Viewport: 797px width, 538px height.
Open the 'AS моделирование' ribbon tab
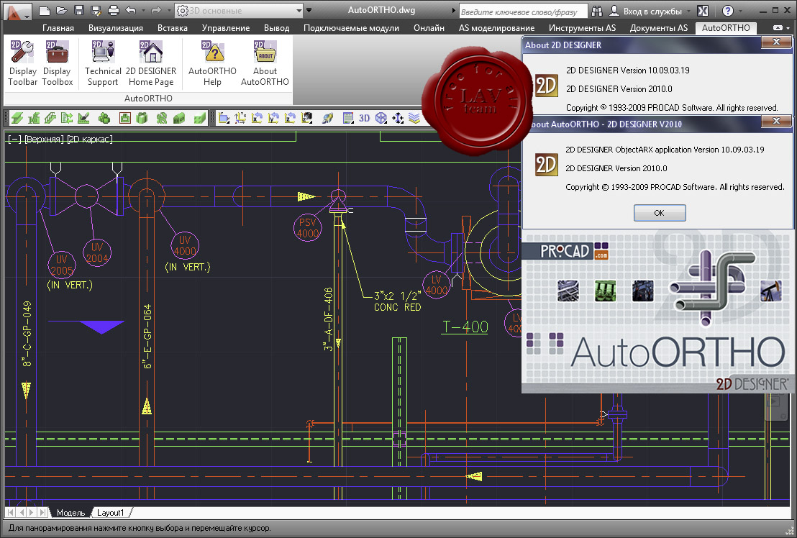pyautogui.click(x=496, y=28)
